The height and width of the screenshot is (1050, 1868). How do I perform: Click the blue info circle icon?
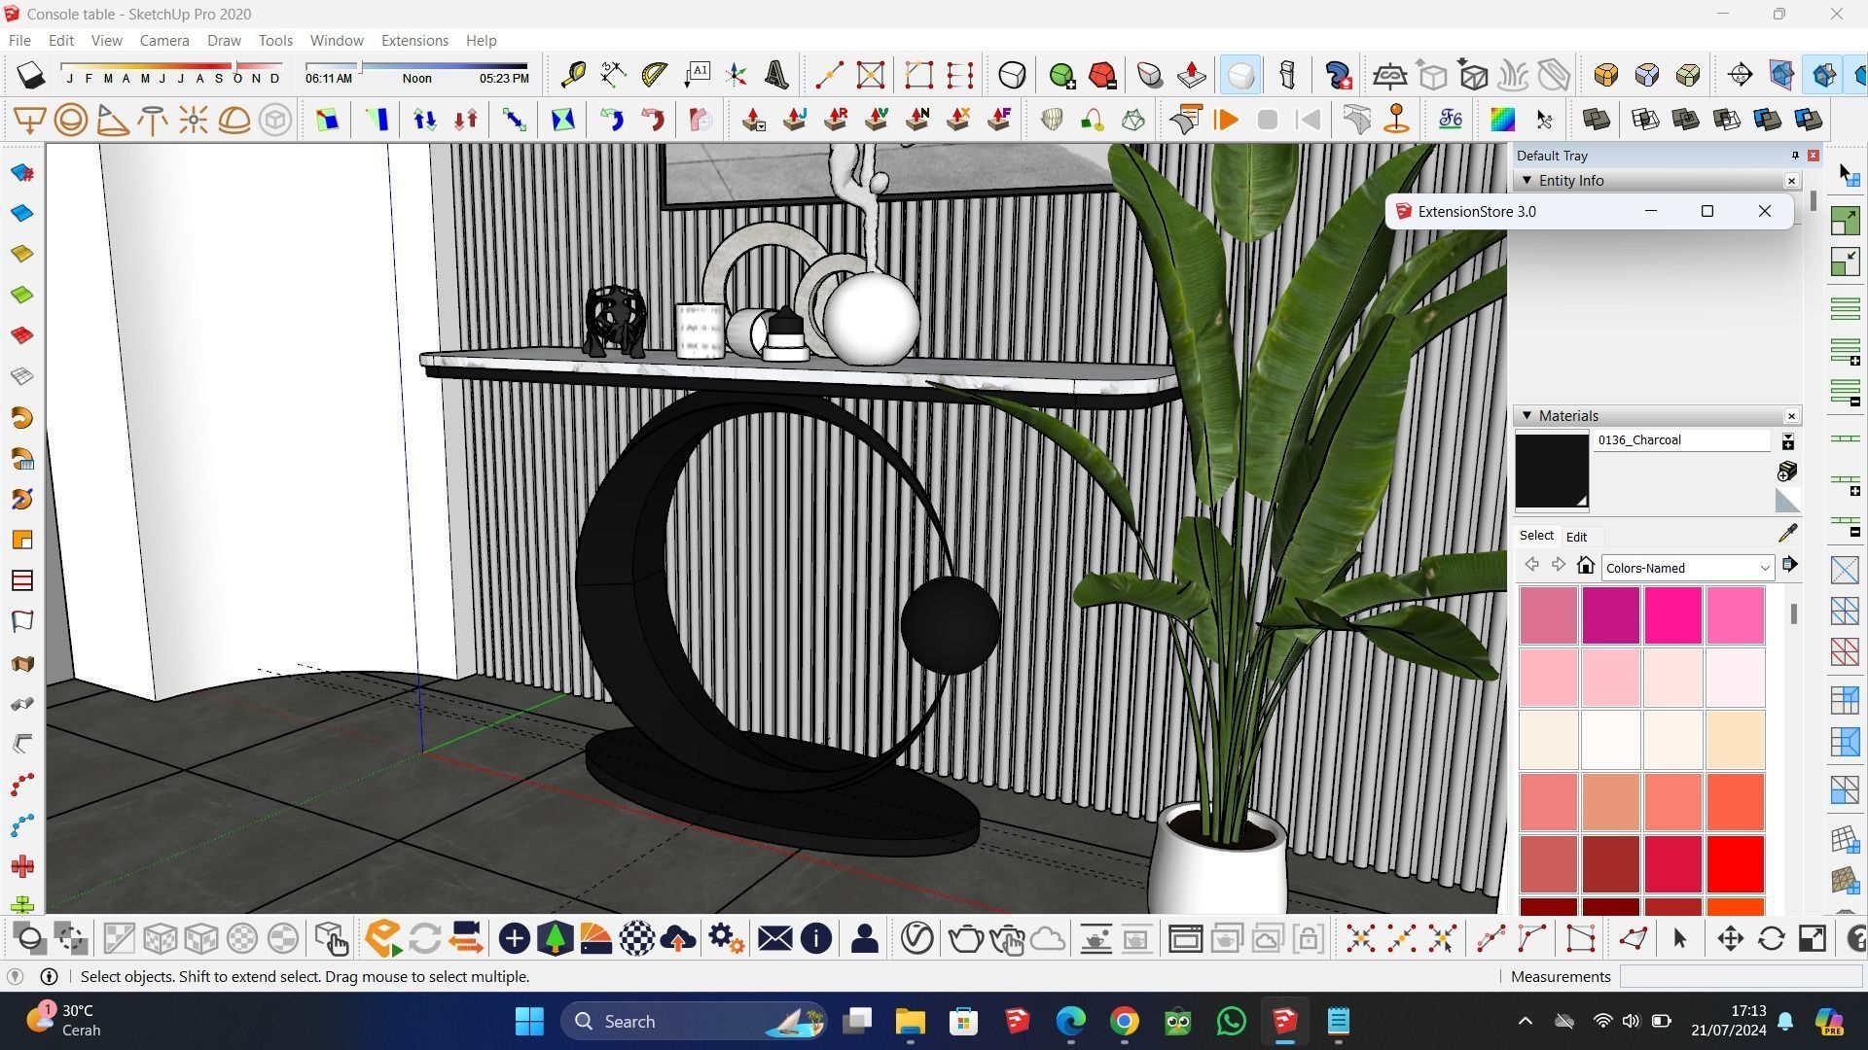(x=815, y=938)
